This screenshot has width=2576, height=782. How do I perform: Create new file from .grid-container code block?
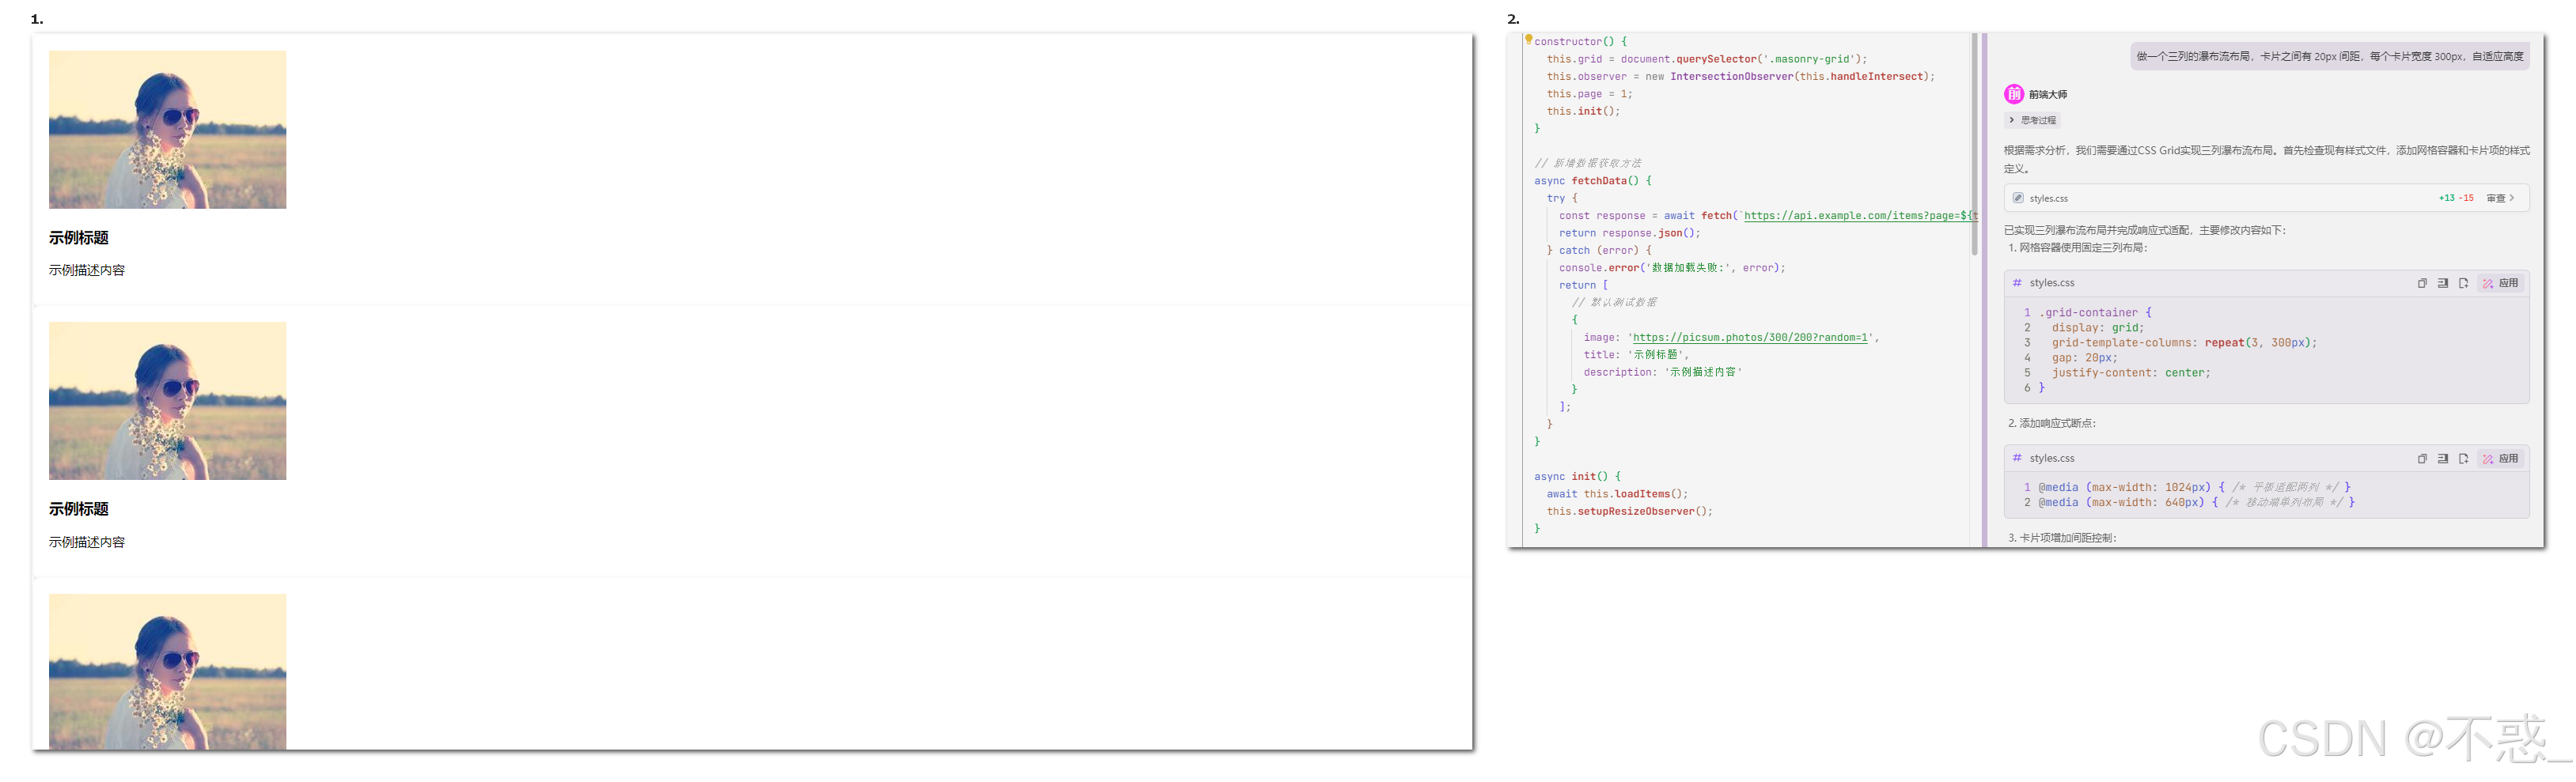tap(2463, 283)
